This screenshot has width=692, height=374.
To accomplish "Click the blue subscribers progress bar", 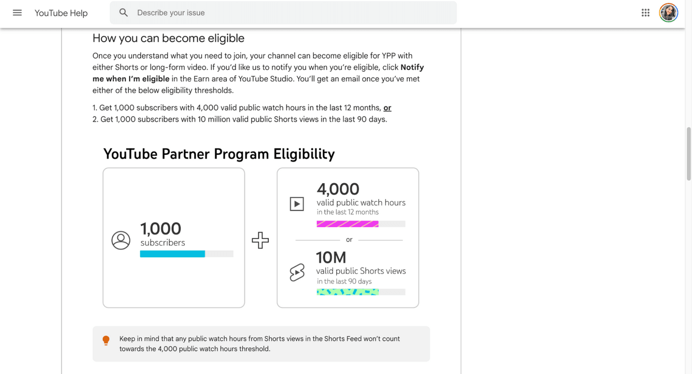I will point(172,254).
